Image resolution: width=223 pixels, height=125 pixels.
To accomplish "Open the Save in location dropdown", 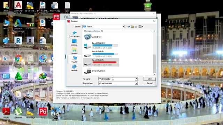I will [x=123, y=27].
